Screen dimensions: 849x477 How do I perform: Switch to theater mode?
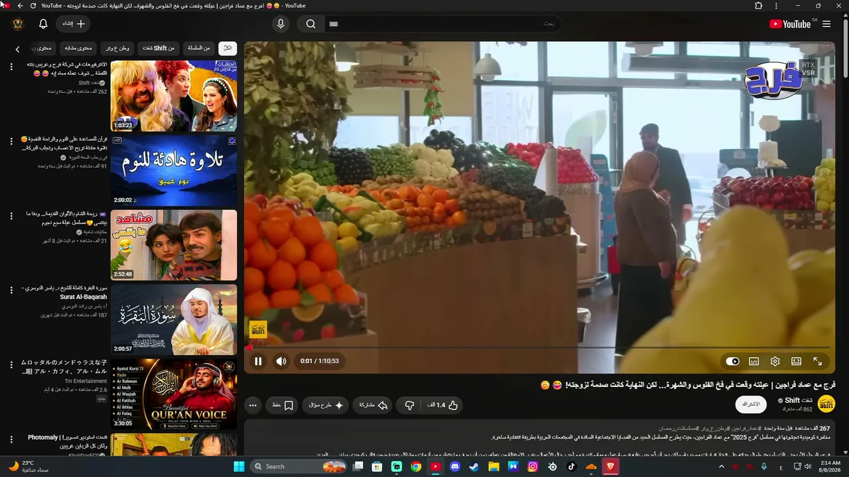[797, 361]
